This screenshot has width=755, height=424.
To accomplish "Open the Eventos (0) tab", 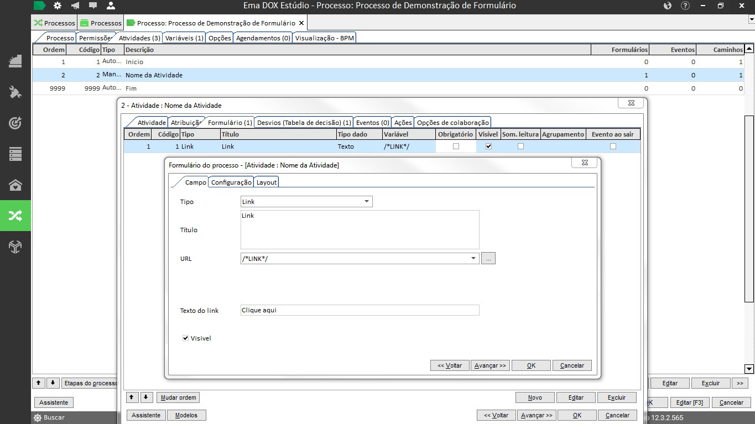I will (x=372, y=122).
